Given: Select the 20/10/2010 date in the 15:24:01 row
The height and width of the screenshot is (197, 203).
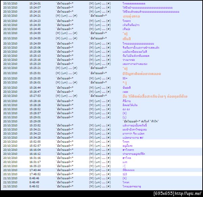Looking at the screenshot, I should 10,3.
